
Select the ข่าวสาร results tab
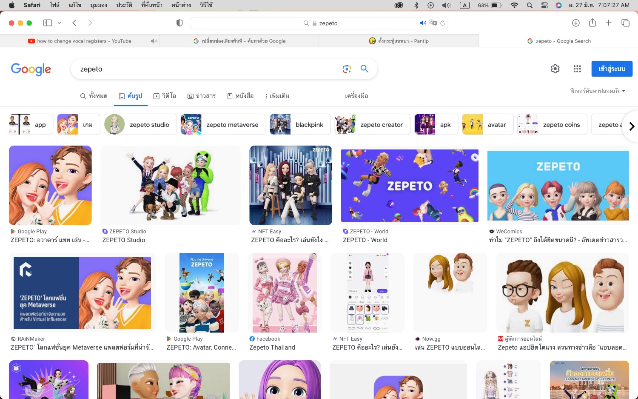202,96
